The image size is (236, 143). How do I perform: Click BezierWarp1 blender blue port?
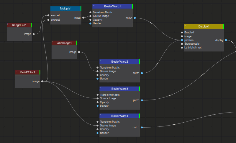pos(90,24)
